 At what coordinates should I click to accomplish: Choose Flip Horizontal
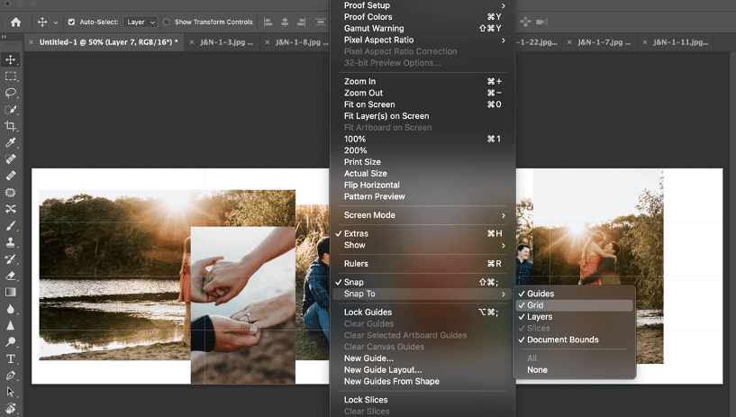coord(421,186)
